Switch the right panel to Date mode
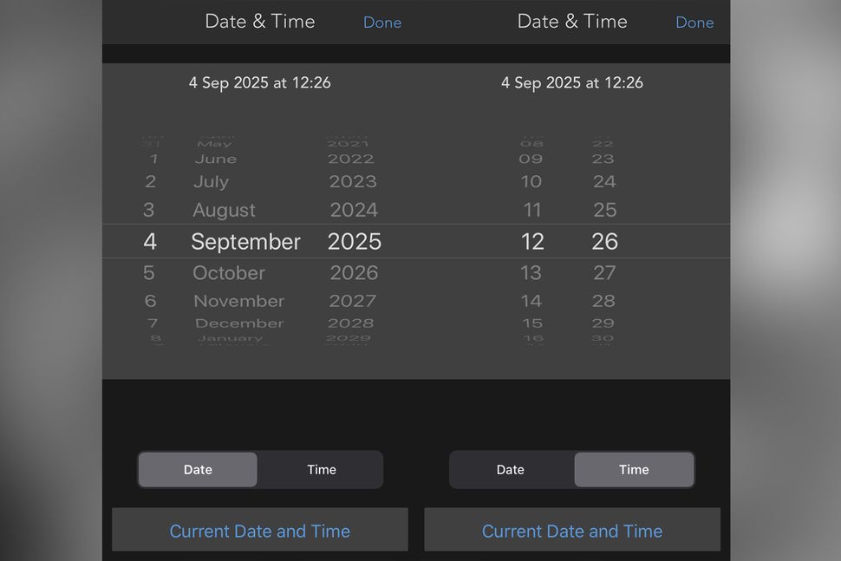The width and height of the screenshot is (841, 561). coord(510,469)
